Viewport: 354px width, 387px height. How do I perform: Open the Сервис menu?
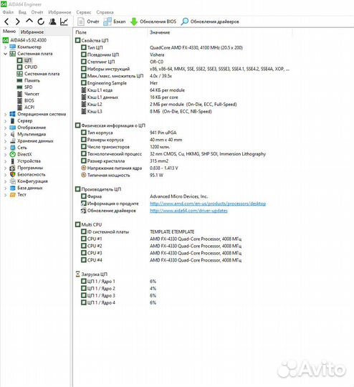(x=84, y=12)
